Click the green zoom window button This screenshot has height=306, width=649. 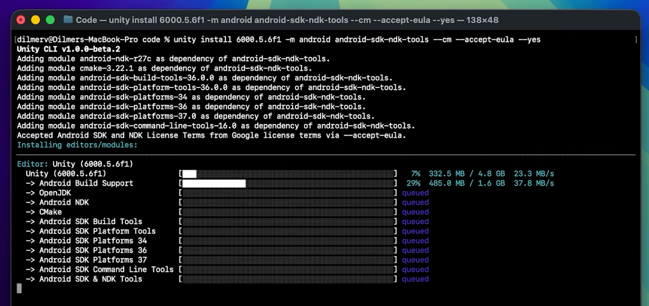(50, 20)
